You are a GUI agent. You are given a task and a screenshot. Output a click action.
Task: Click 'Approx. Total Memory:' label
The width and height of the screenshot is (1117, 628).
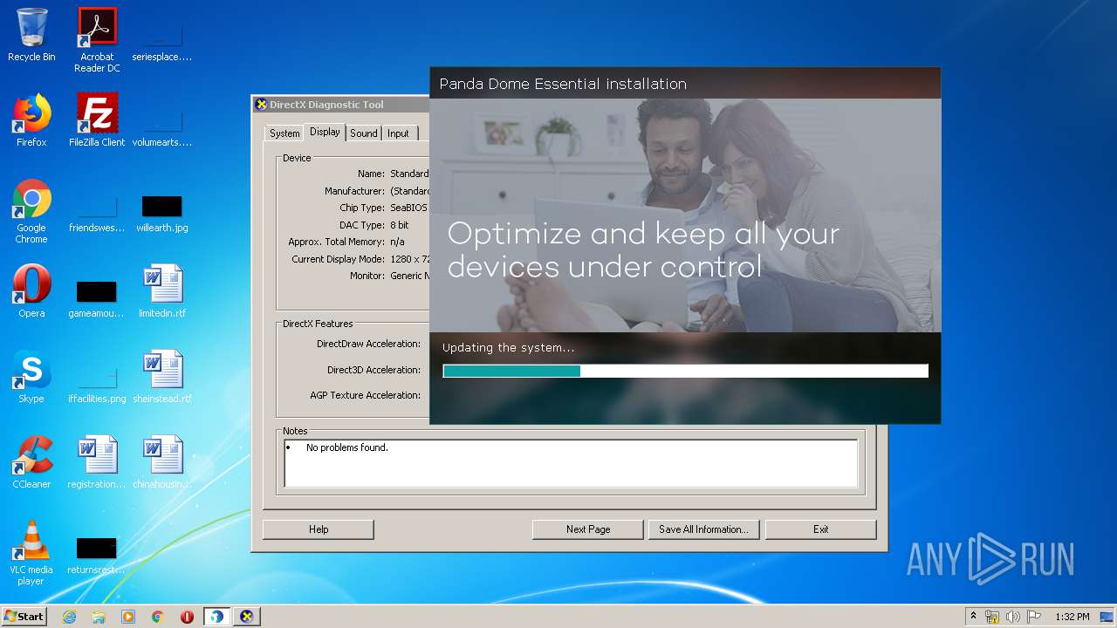(x=336, y=242)
